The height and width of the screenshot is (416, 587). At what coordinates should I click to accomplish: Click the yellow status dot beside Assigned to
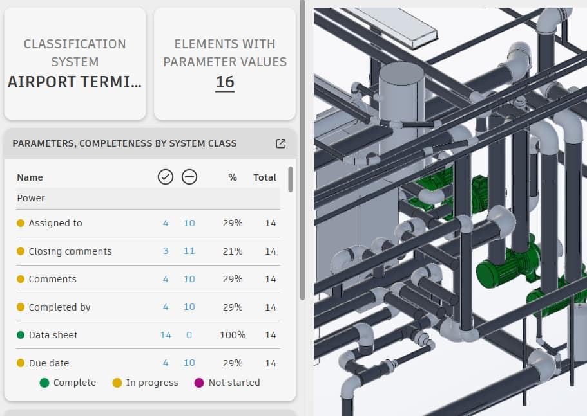pyautogui.click(x=21, y=223)
